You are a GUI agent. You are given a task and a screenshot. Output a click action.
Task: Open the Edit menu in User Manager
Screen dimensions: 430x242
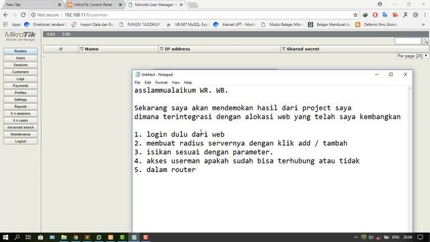(x=66, y=34)
